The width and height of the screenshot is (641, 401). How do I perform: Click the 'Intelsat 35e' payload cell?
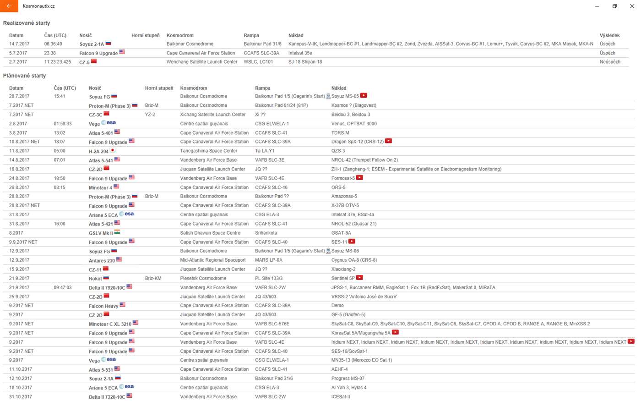pos(300,53)
